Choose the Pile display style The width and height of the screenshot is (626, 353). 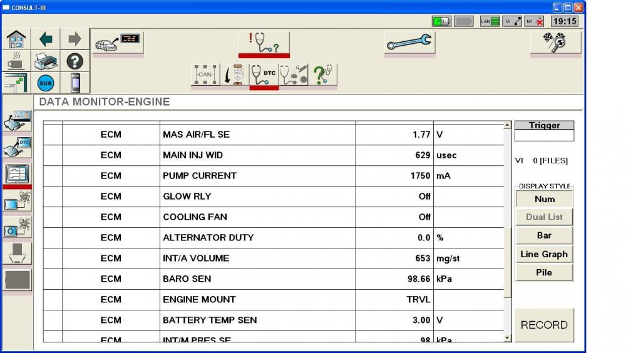tap(544, 272)
